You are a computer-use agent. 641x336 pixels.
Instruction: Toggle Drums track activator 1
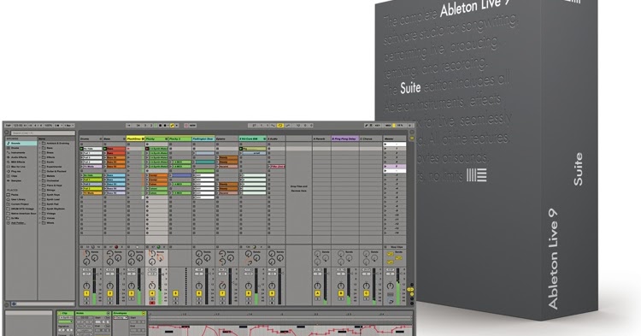point(86,293)
